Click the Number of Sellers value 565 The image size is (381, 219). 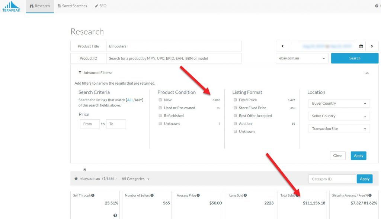[166, 203]
